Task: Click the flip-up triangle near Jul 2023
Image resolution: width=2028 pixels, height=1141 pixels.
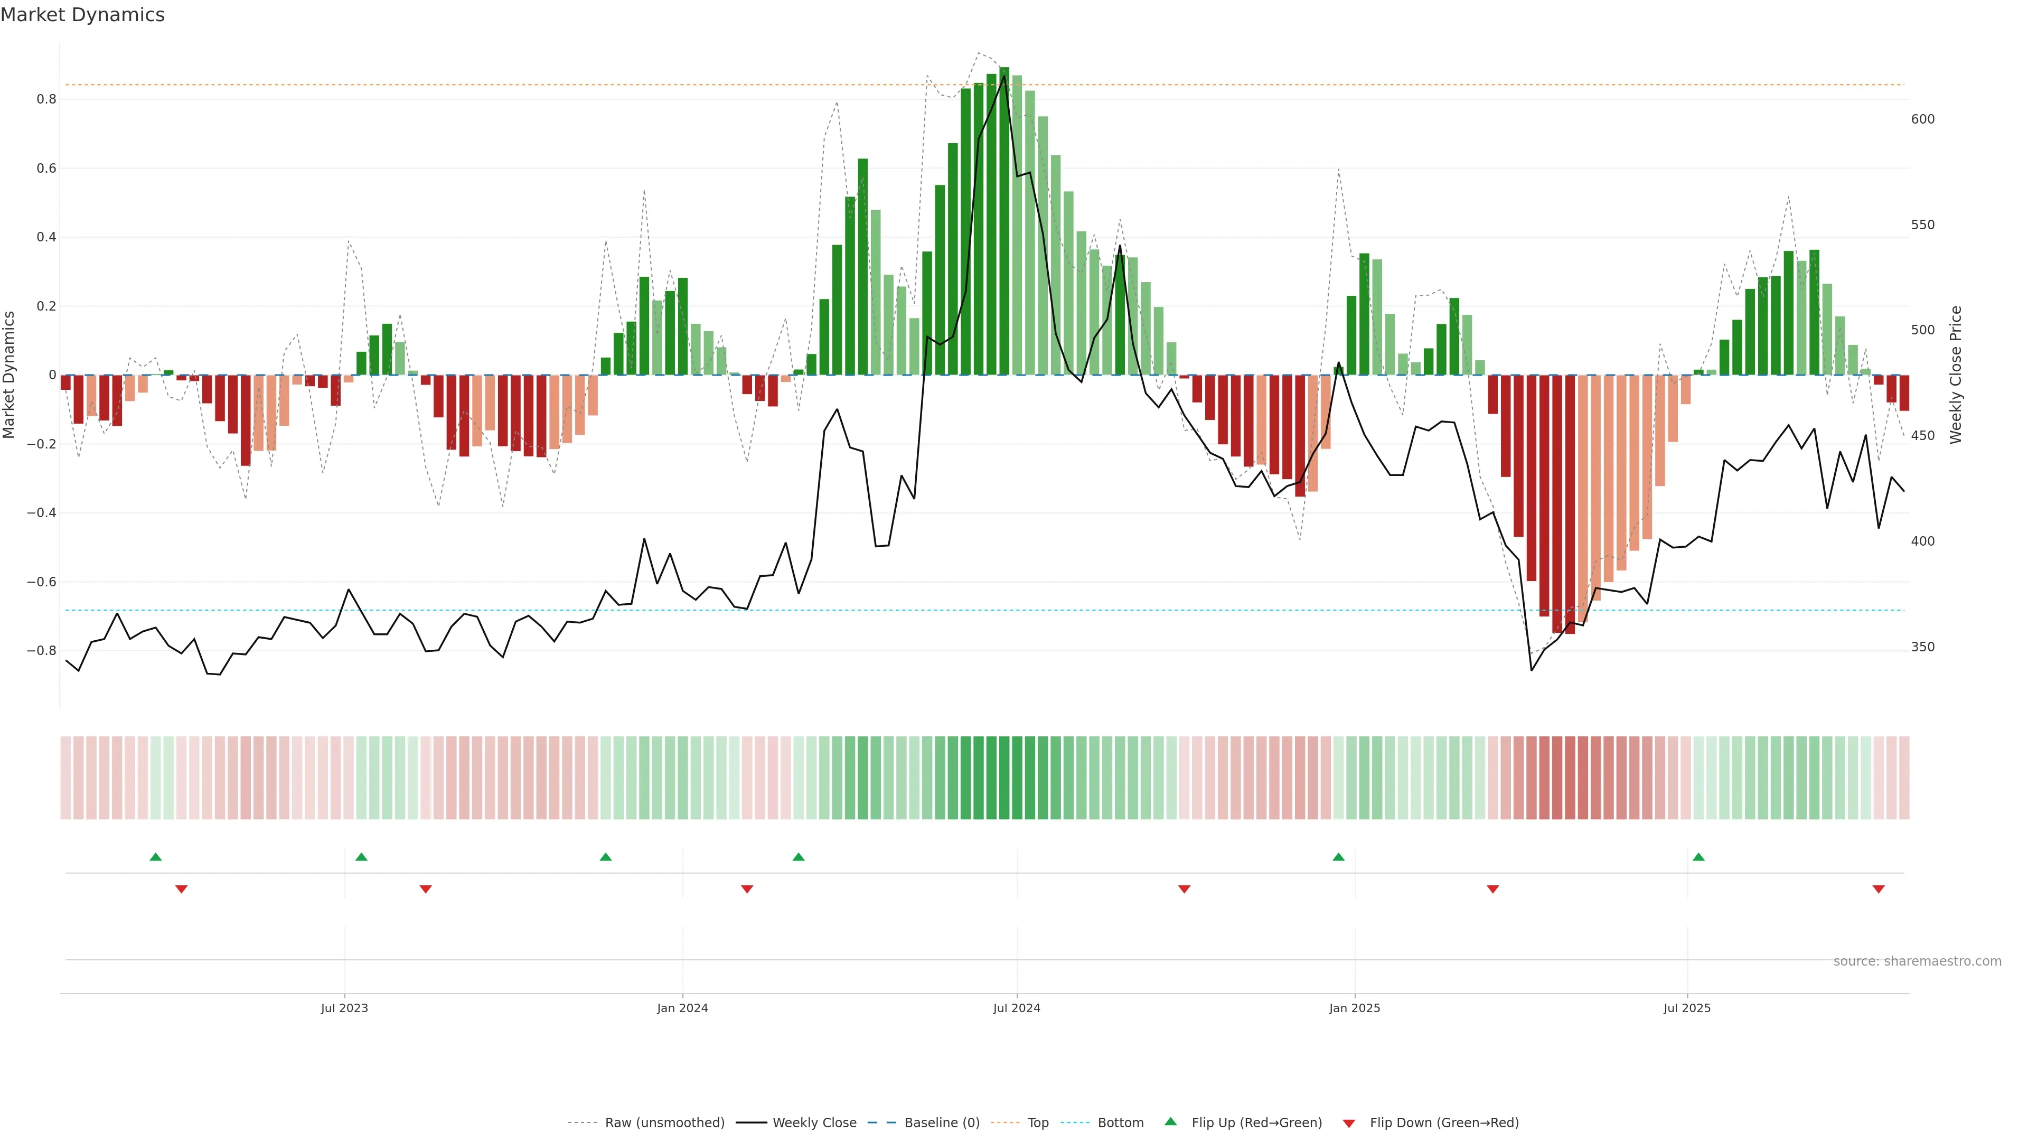Action: click(x=361, y=857)
